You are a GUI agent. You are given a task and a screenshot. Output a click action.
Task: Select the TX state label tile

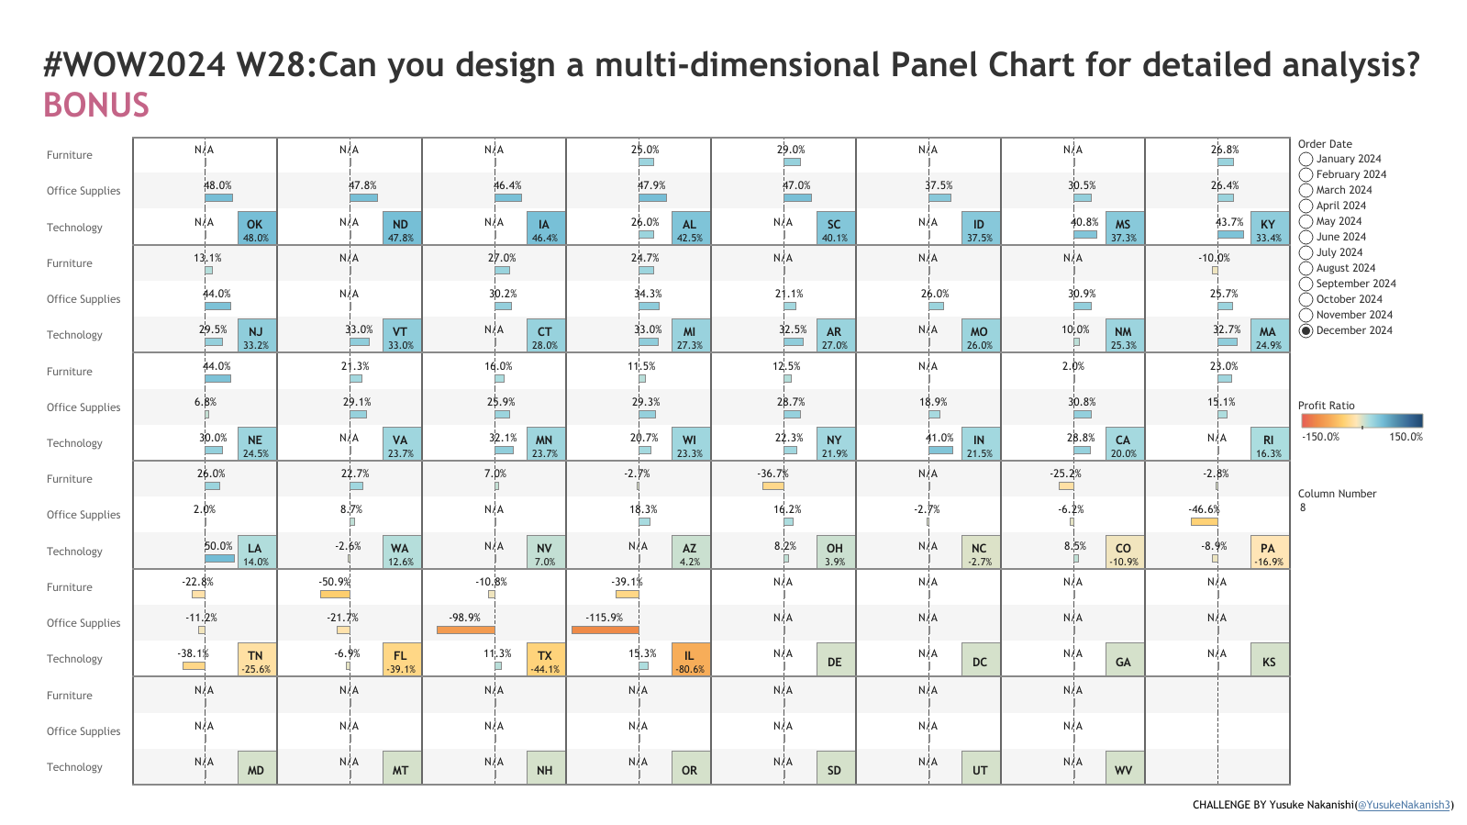pos(545,660)
